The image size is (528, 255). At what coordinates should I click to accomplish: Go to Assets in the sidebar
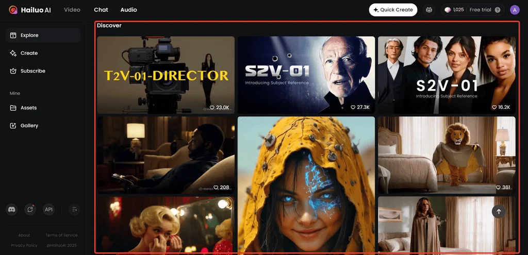point(28,108)
